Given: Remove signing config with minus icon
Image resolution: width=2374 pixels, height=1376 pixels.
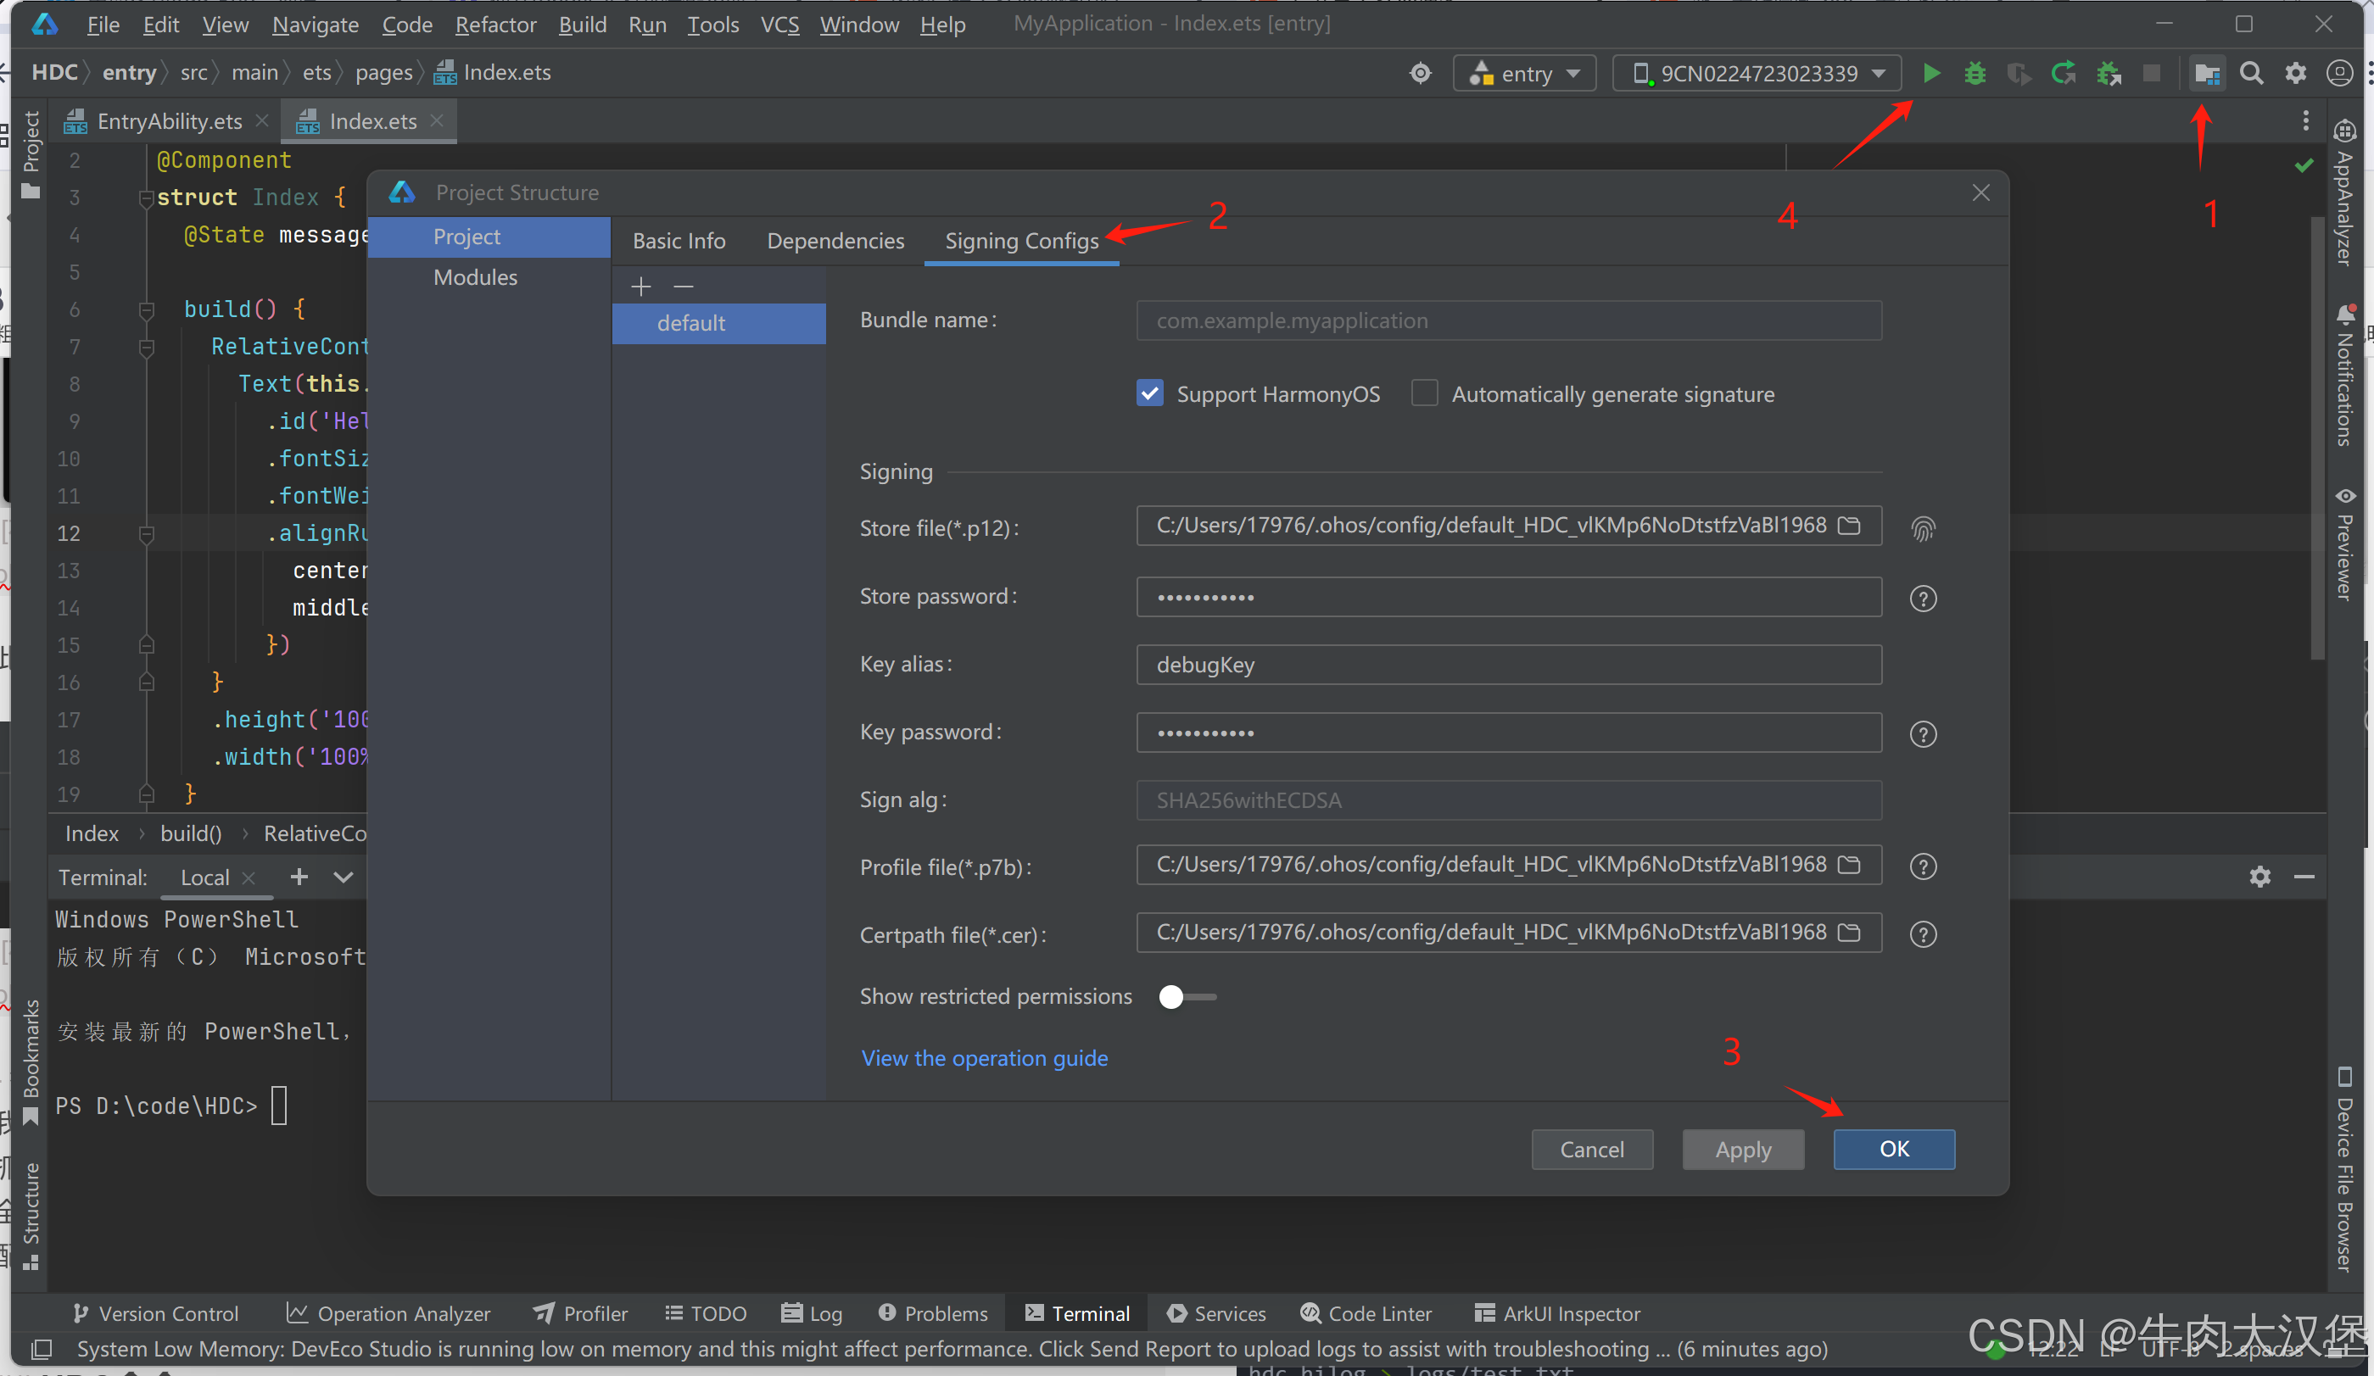Looking at the screenshot, I should [684, 286].
